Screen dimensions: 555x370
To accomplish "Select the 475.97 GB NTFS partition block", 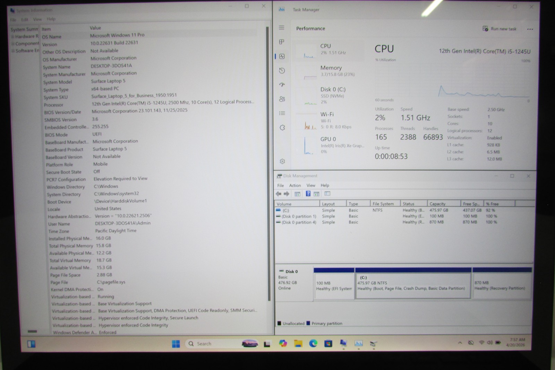I will pos(413,283).
